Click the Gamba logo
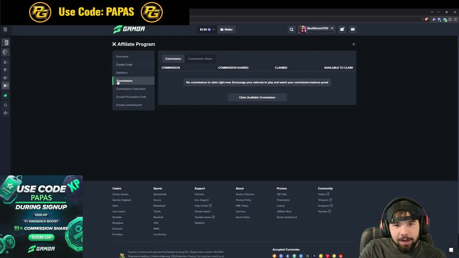Viewport: 459px width, 258px height. 129,29
